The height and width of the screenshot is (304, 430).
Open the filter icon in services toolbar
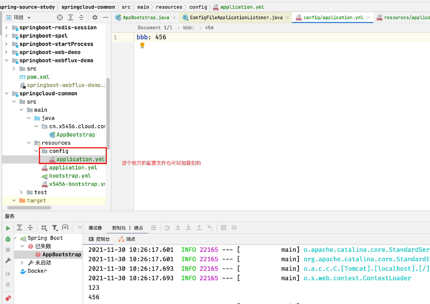click(55, 227)
